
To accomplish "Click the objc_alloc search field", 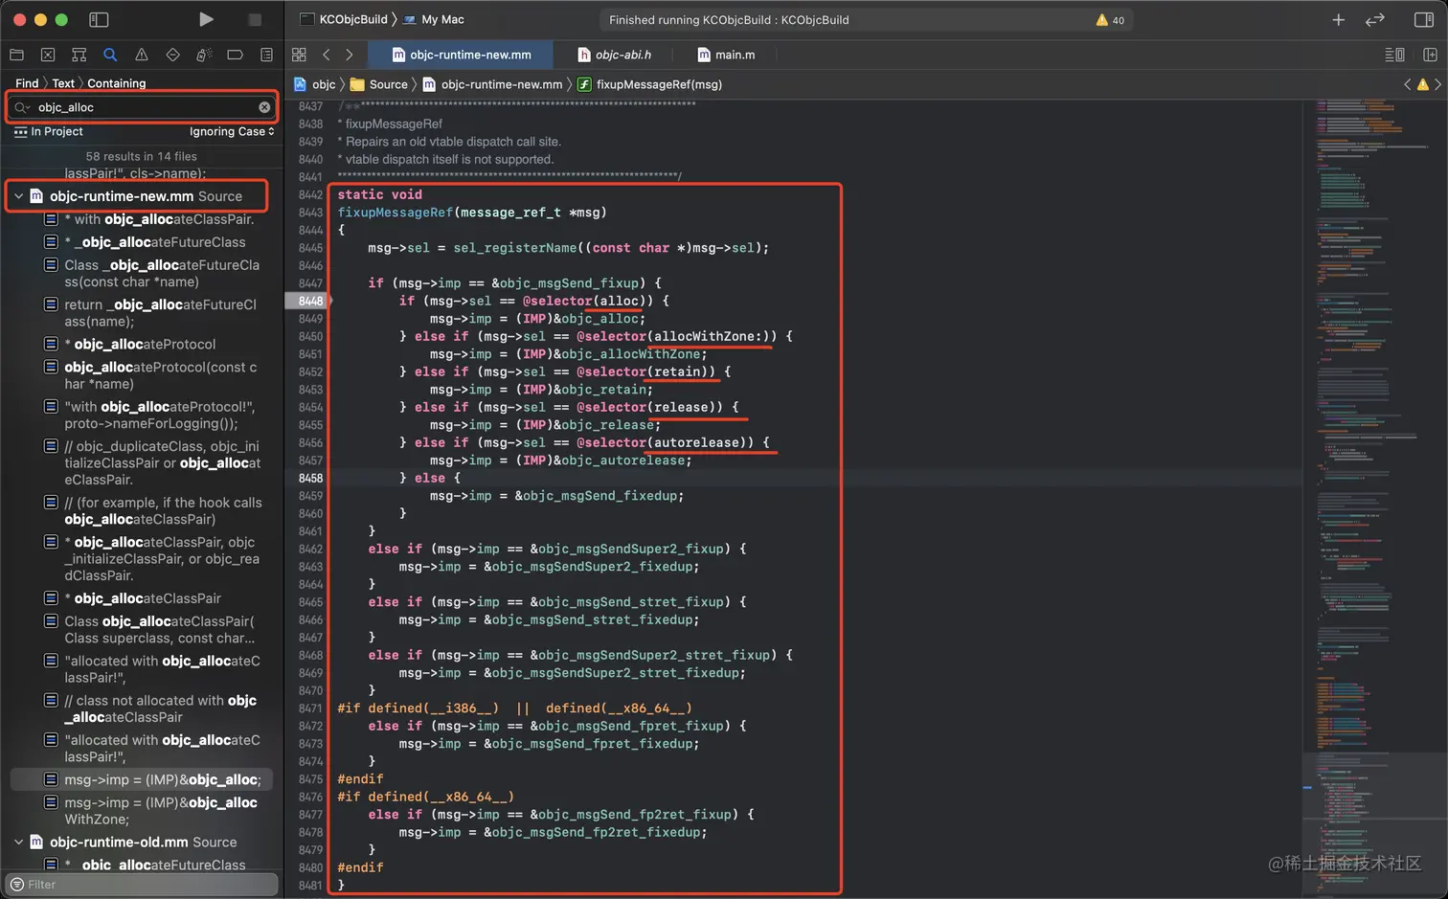I will pos(144,107).
